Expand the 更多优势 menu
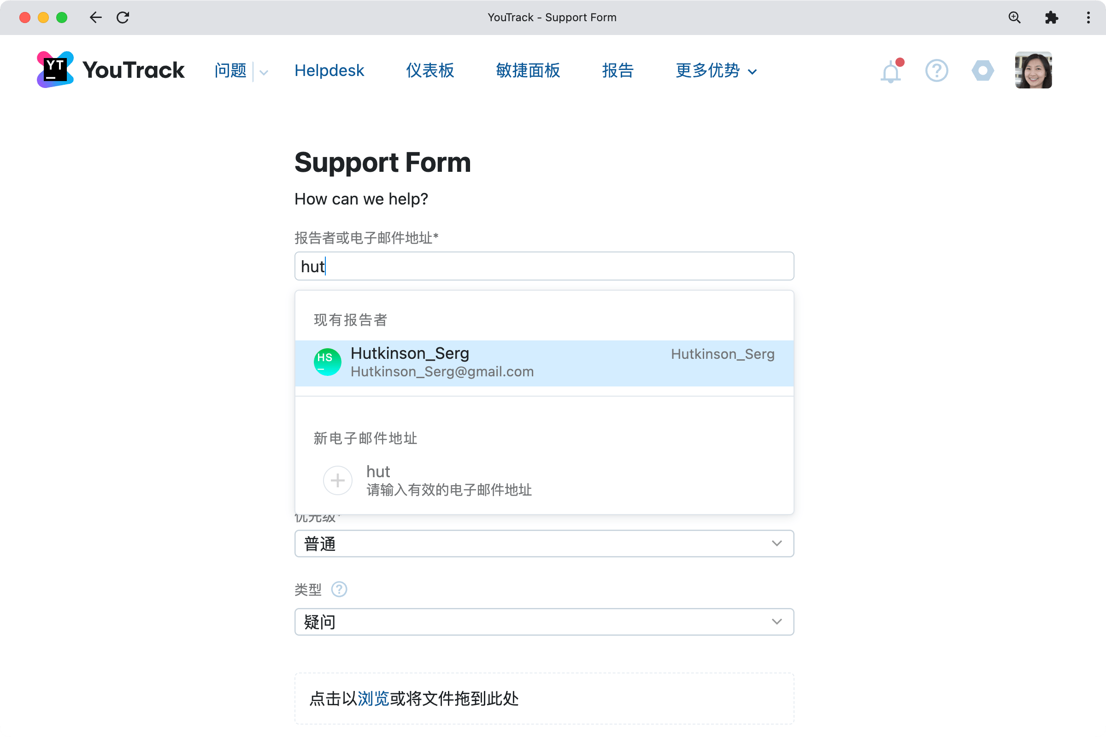 [x=716, y=71]
